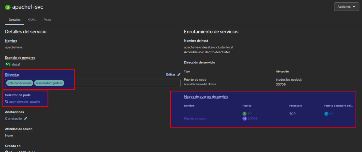The width and height of the screenshot is (362, 152).
Task: Open the 0 anotación link
Action: pos(13,119)
